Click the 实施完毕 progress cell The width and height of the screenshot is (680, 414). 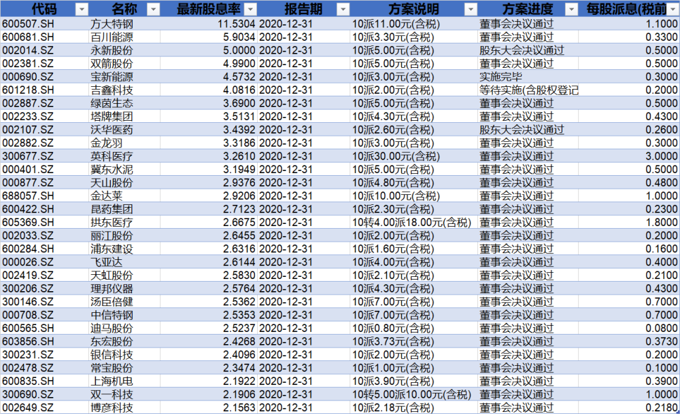[528, 77]
